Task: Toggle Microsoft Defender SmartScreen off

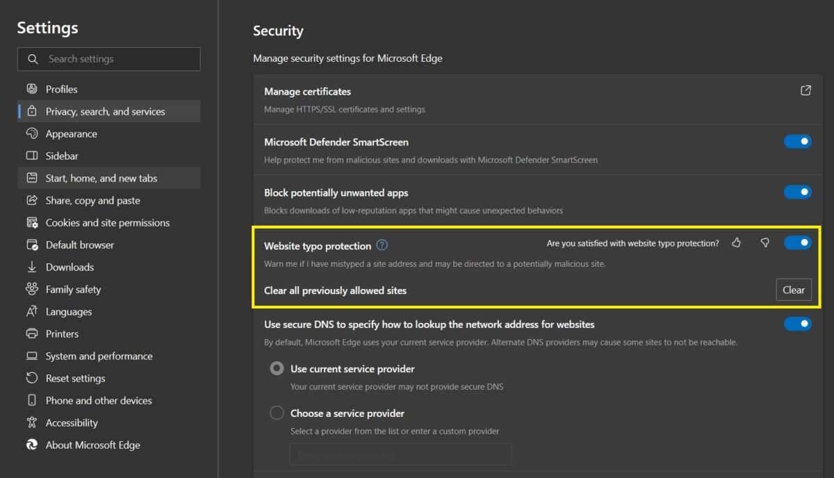Action: tap(798, 141)
